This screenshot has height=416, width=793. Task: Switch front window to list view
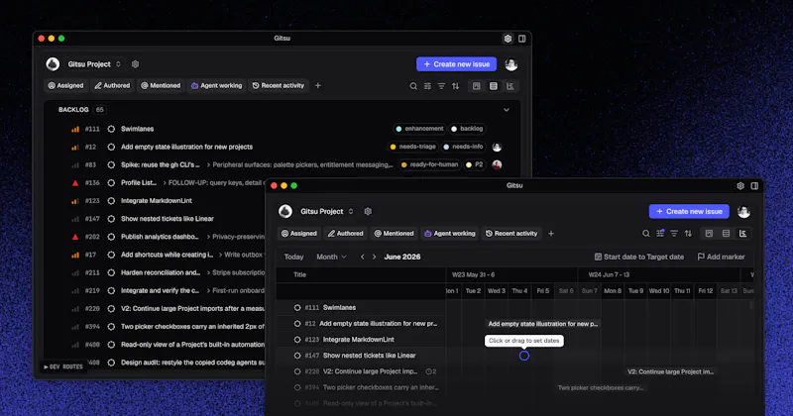[x=727, y=234]
